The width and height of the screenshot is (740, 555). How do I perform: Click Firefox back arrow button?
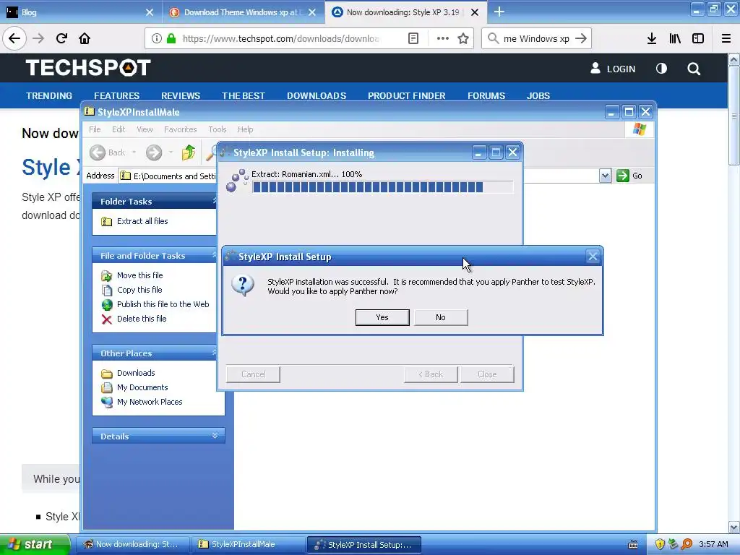pyautogui.click(x=14, y=38)
